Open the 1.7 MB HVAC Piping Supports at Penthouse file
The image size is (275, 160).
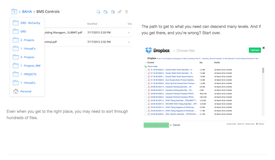tap(173, 111)
